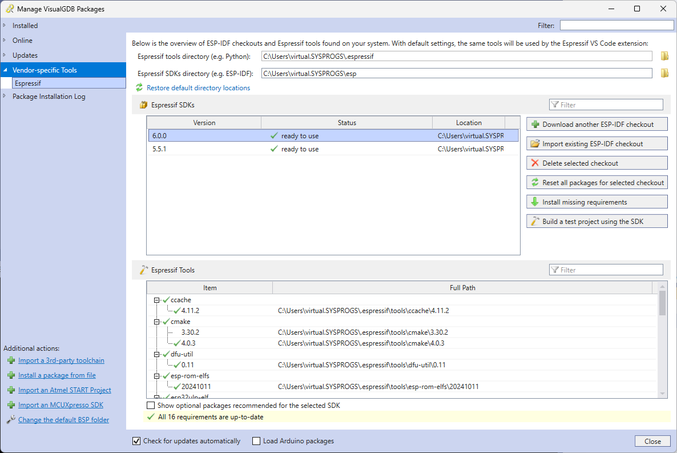
Task: Click the Espressif Tools list scrollbar thumb
Action: tap(662, 303)
